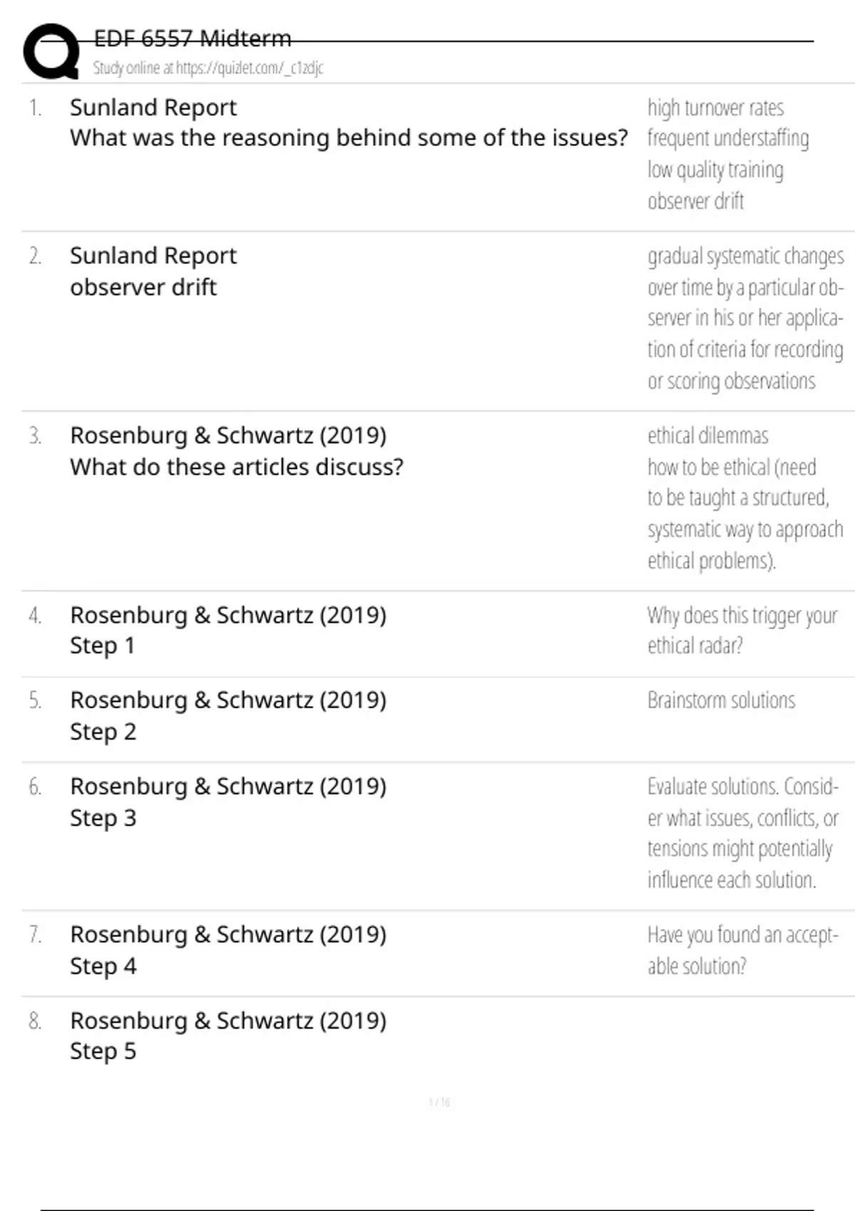The width and height of the screenshot is (855, 1211).
Task: Open the quizlet.com study link
Action: [208, 68]
